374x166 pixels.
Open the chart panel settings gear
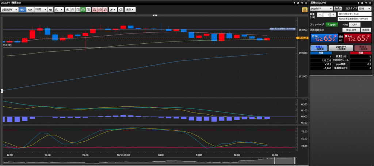pos(298,3)
